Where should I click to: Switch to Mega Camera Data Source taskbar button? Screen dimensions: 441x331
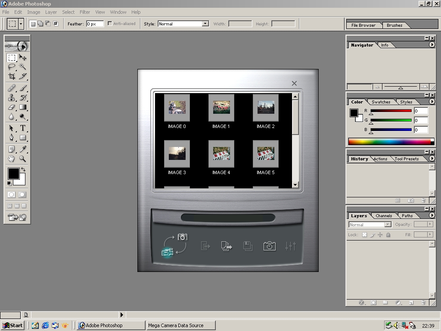[180, 325]
